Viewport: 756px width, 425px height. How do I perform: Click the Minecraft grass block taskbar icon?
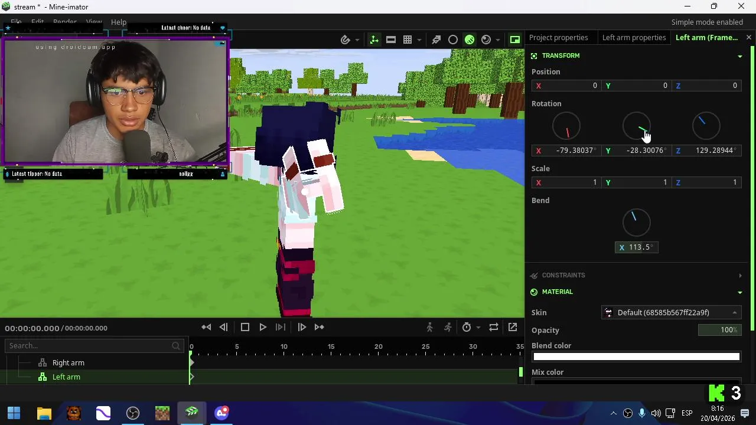(x=162, y=413)
